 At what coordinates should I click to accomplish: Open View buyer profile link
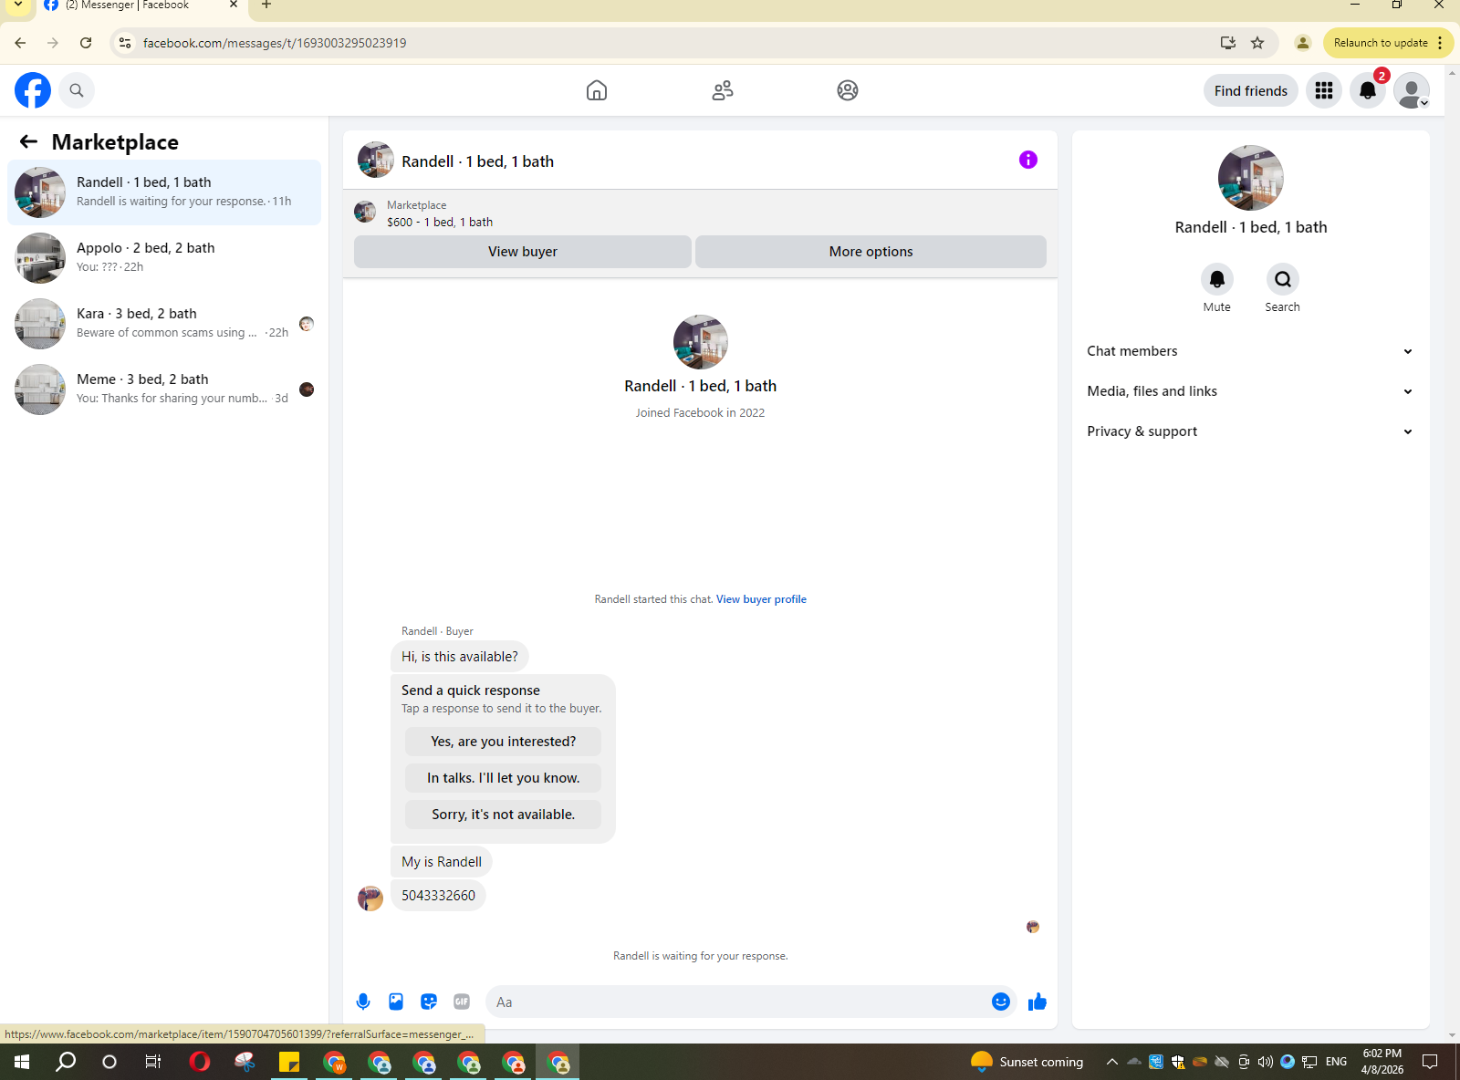[x=761, y=599]
